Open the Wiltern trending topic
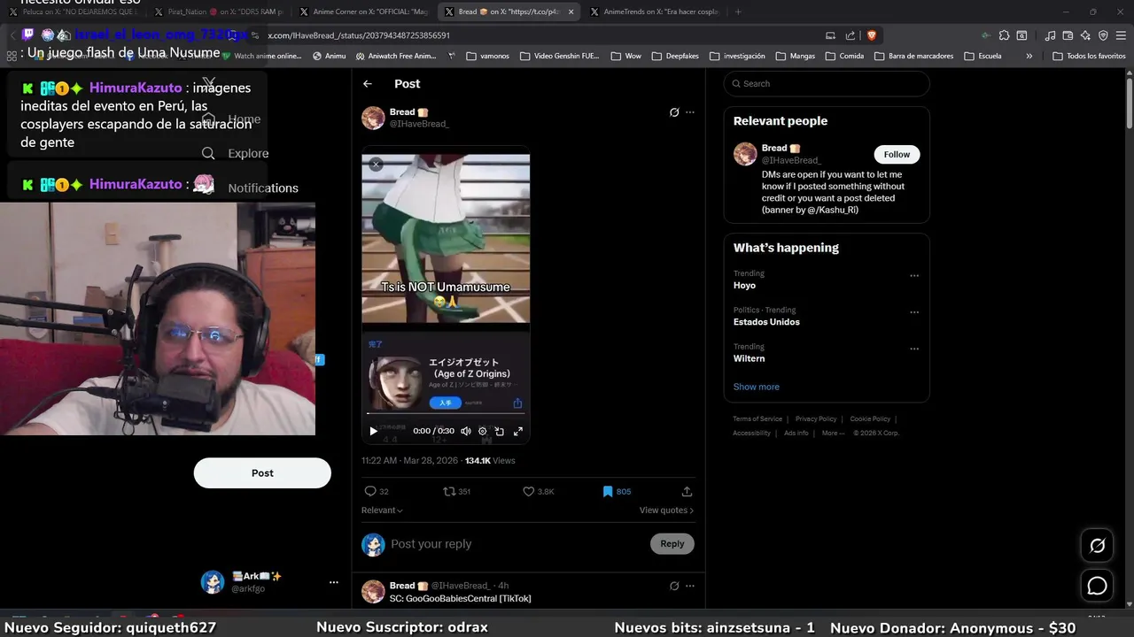Image resolution: width=1134 pixels, height=637 pixels. pyautogui.click(x=749, y=359)
